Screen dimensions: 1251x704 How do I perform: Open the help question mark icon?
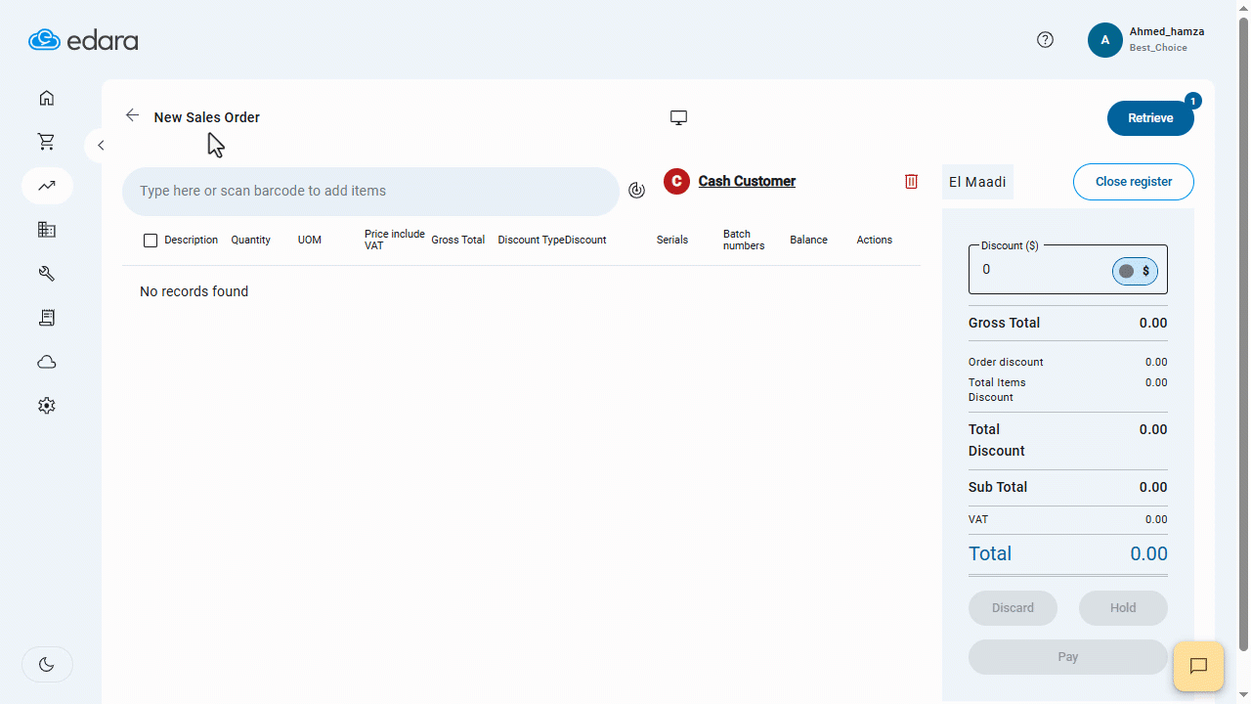pyautogui.click(x=1045, y=40)
